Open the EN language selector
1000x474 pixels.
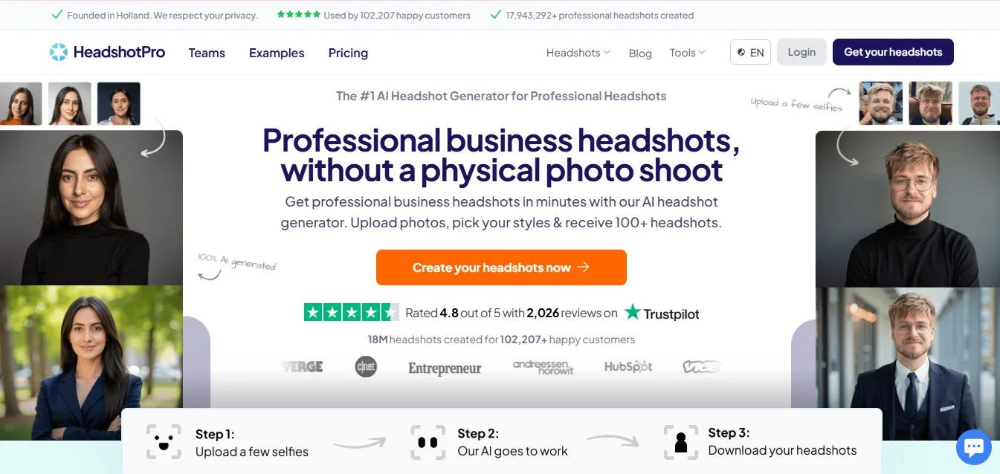[x=750, y=53]
